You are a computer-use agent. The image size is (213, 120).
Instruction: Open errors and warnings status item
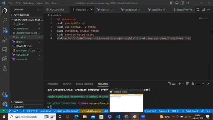click(x=32, y=111)
